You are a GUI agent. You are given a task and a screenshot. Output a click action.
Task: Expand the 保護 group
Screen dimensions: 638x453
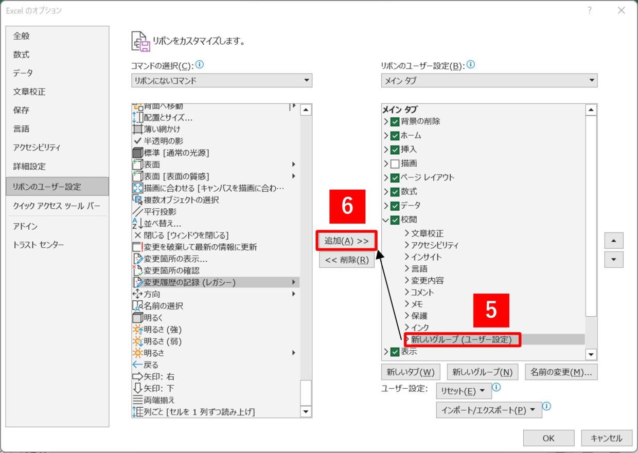pos(406,316)
